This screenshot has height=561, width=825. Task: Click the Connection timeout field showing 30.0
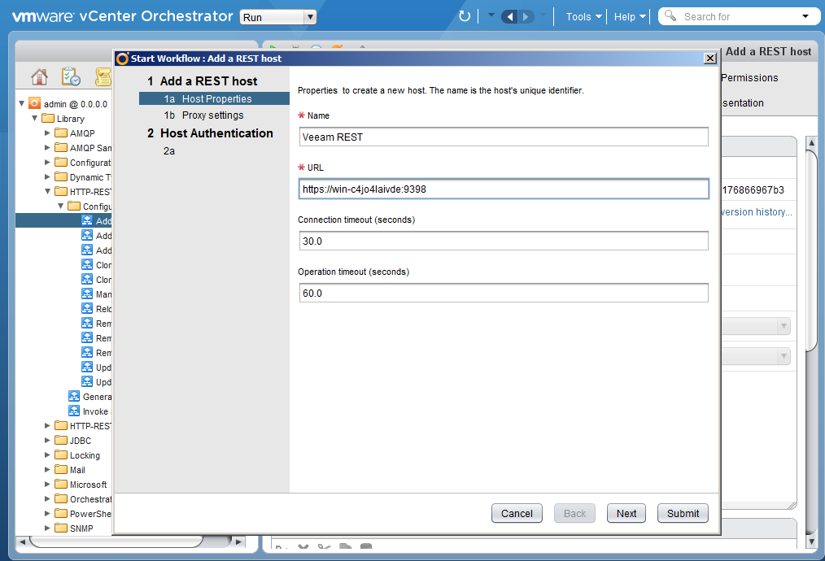click(504, 241)
